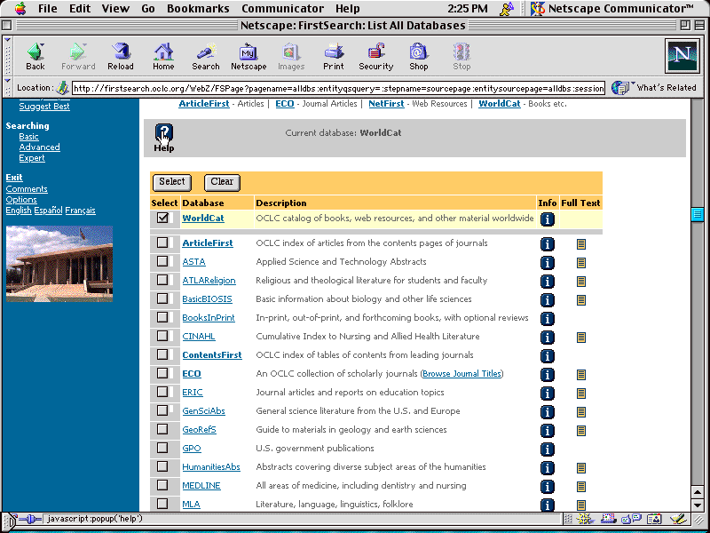Click the Back navigation icon
Image resolution: width=710 pixels, height=533 pixels.
pyautogui.click(x=35, y=57)
